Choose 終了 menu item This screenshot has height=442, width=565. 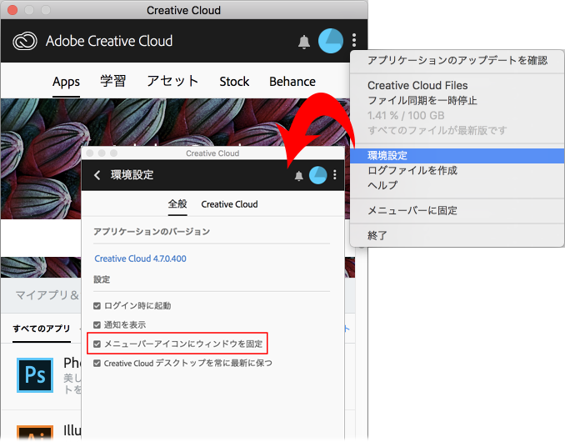(457, 236)
